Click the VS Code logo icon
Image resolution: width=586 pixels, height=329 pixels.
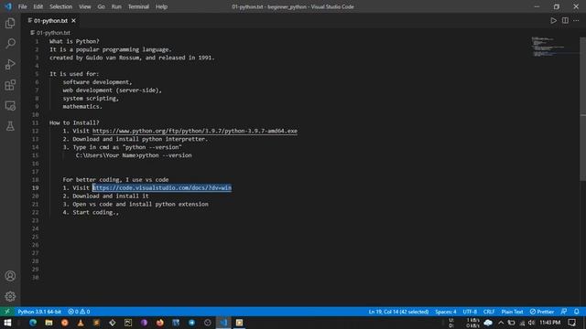coord(8,6)
